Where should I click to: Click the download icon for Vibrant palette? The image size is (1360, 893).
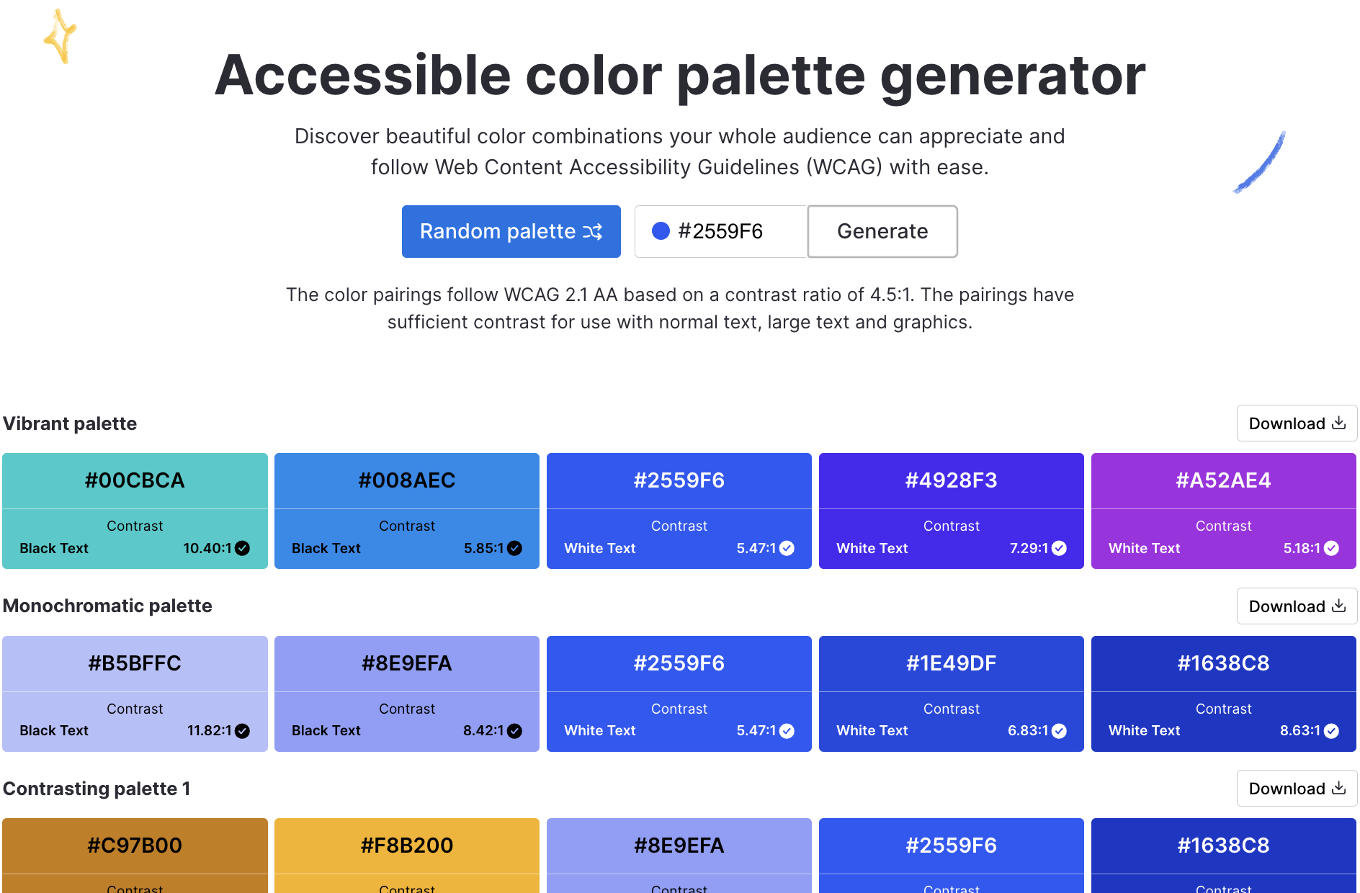coord(1338,423)
